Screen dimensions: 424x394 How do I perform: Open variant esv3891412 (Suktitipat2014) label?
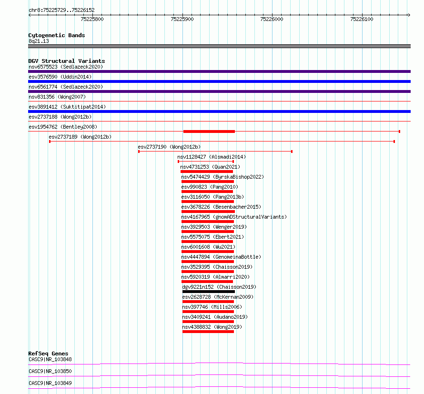(x=67, y=107)
